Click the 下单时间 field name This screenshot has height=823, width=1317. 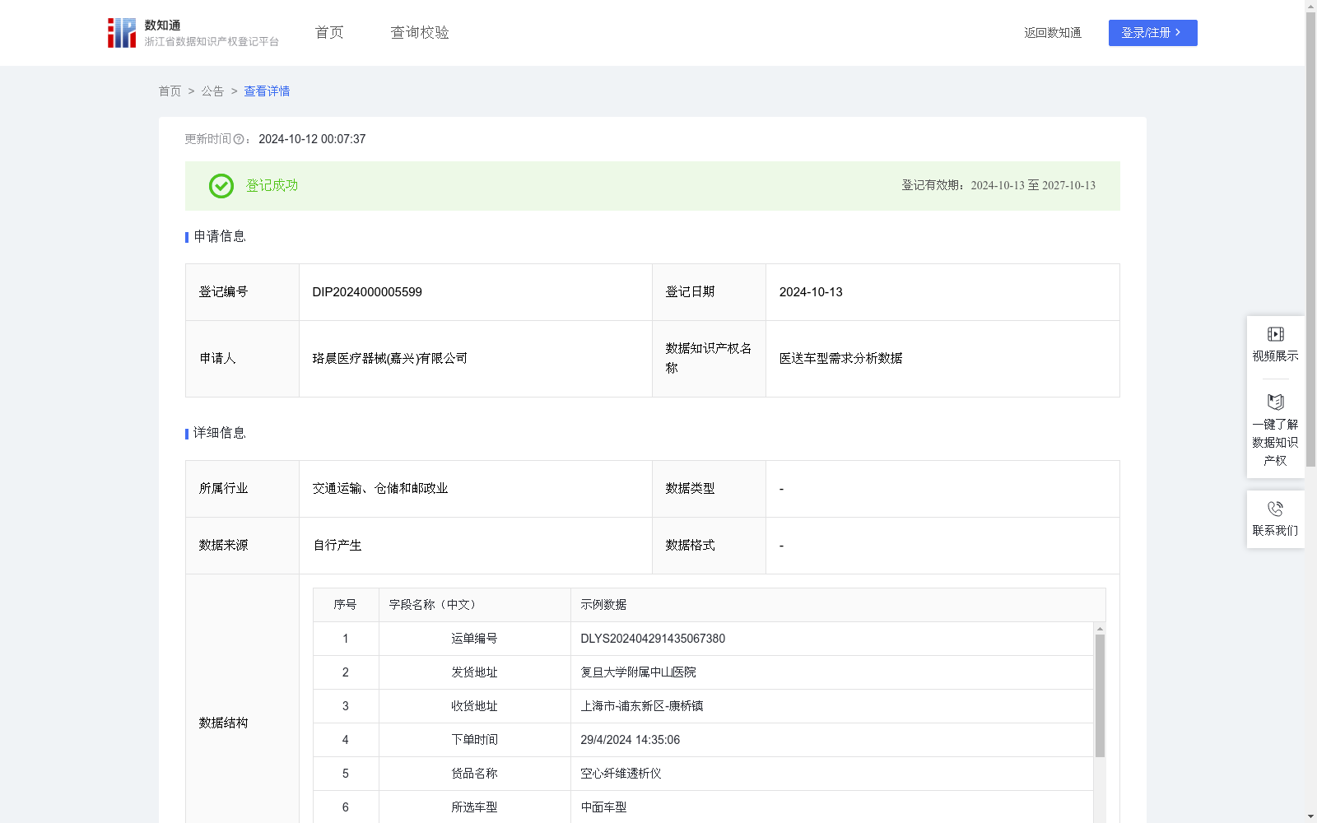point(474,740)
